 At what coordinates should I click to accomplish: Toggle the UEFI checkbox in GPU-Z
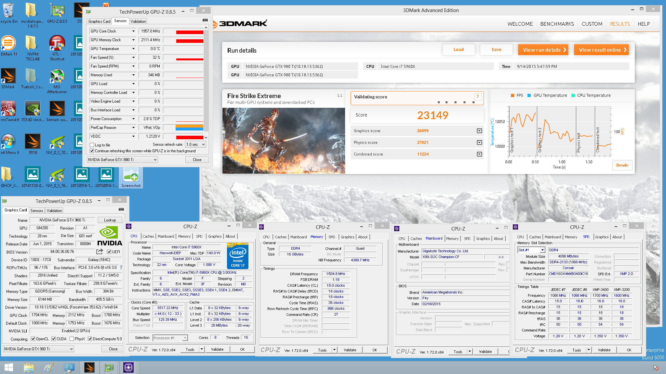[x=109, y=252]
